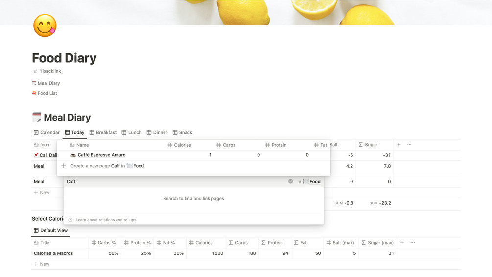This screenshot has width=492, height=277.
Task: Click the SUM -23.2 sugar total
Action: click(380, 203)
